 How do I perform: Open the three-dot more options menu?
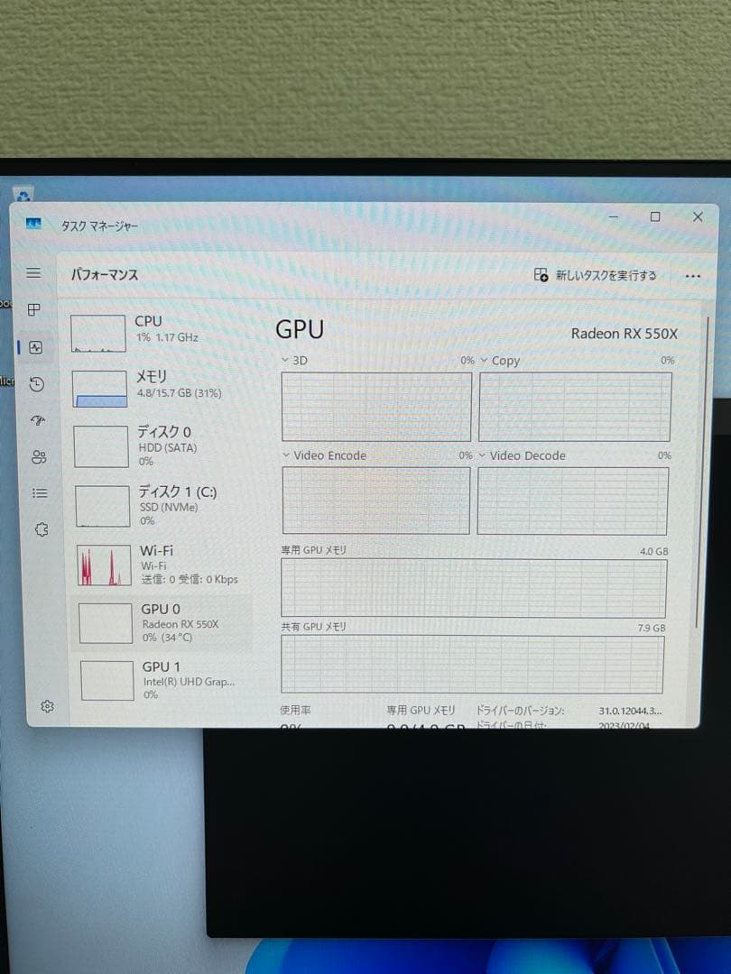(692, 275)
